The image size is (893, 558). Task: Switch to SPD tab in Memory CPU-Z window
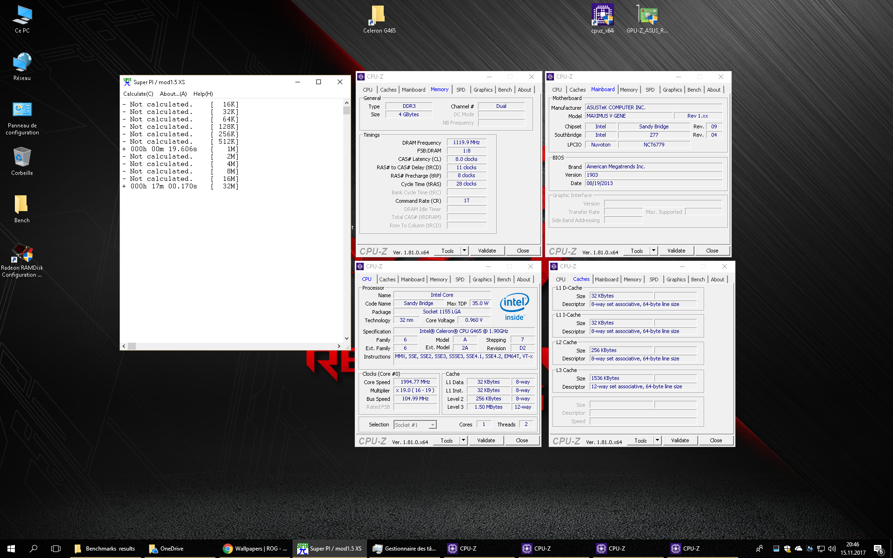[460, 90]
